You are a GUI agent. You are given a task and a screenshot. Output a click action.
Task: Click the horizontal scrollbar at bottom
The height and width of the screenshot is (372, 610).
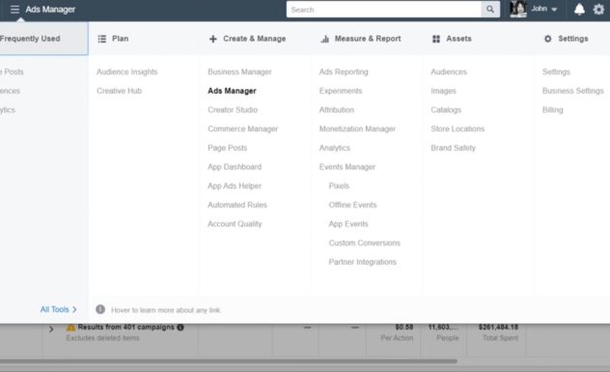(x=229, y=361)
